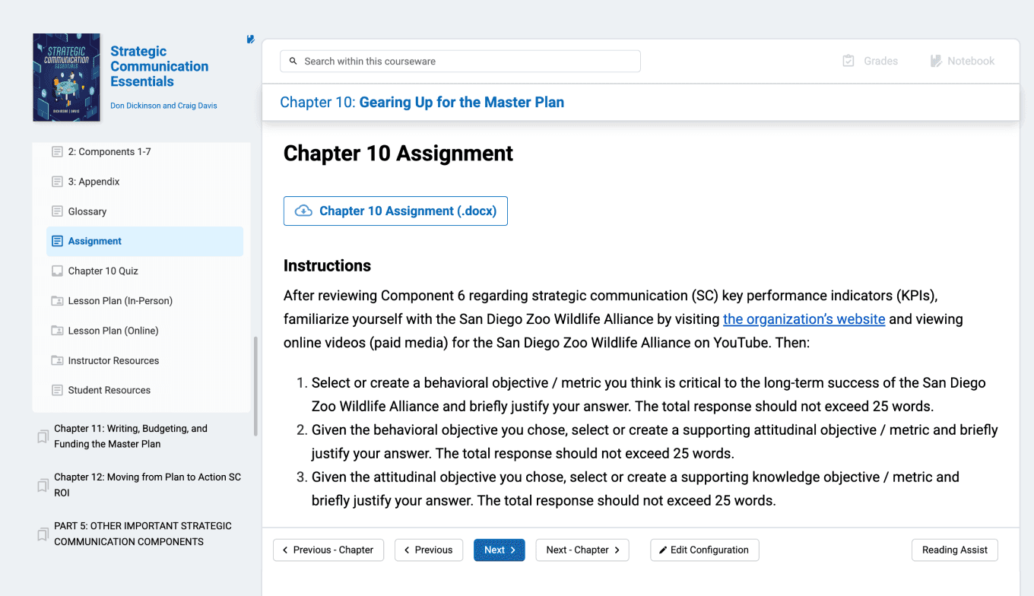
Task: Click the Notebook pencil icon
Action: [x=937, y=61]
